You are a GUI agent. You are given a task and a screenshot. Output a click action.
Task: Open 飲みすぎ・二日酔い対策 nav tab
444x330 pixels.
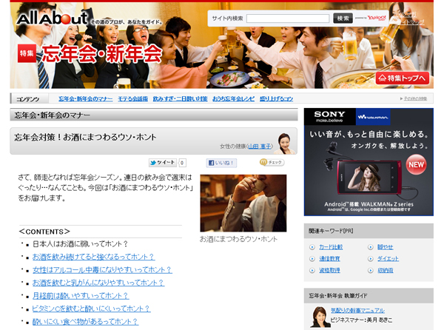coord(180,98)
